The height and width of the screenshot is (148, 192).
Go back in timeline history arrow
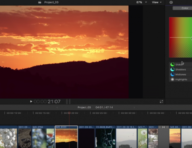click(57, 107)
